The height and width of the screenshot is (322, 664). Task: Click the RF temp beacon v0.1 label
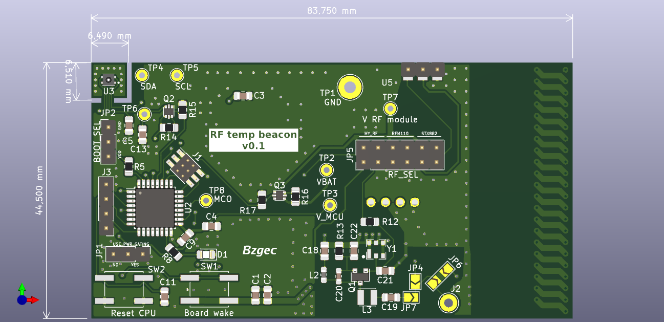253,140
